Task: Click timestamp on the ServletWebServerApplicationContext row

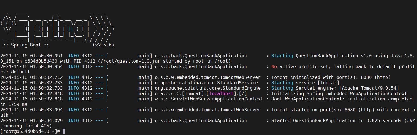Action: 31,99
